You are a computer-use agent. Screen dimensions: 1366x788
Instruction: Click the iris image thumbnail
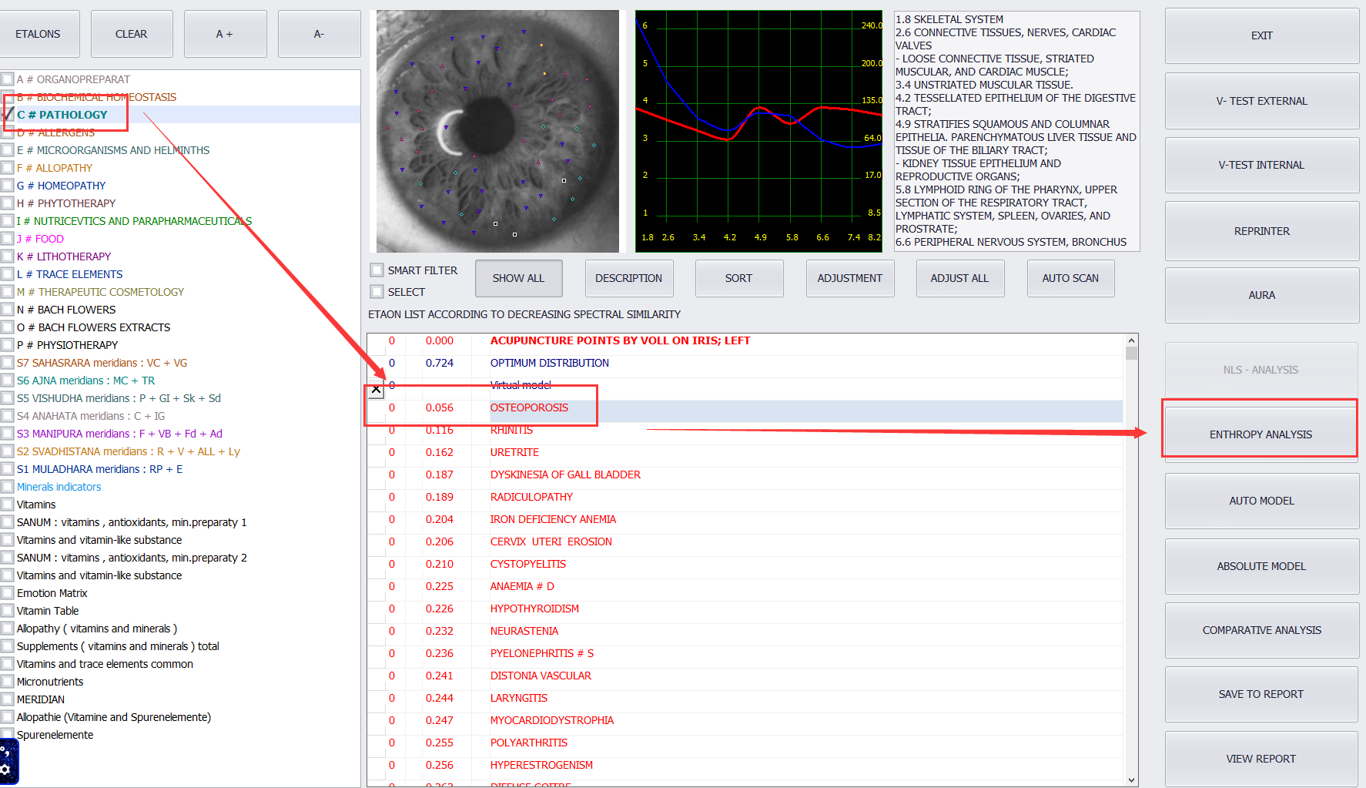click(497, 131)
